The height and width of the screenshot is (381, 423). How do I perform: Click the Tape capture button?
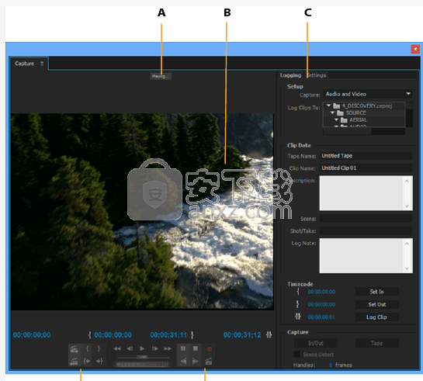[376, 343]
